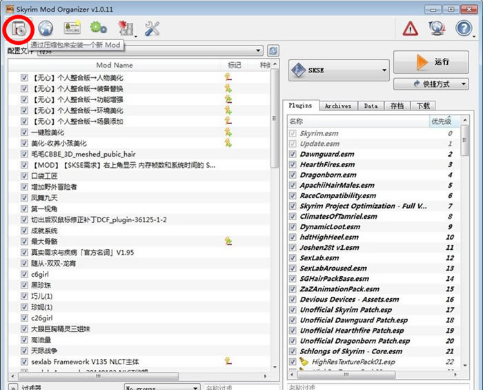Disable the SexLab.esm plugin checkbox
This screenshot has height=390, width=483.
(x=293, y=258)
